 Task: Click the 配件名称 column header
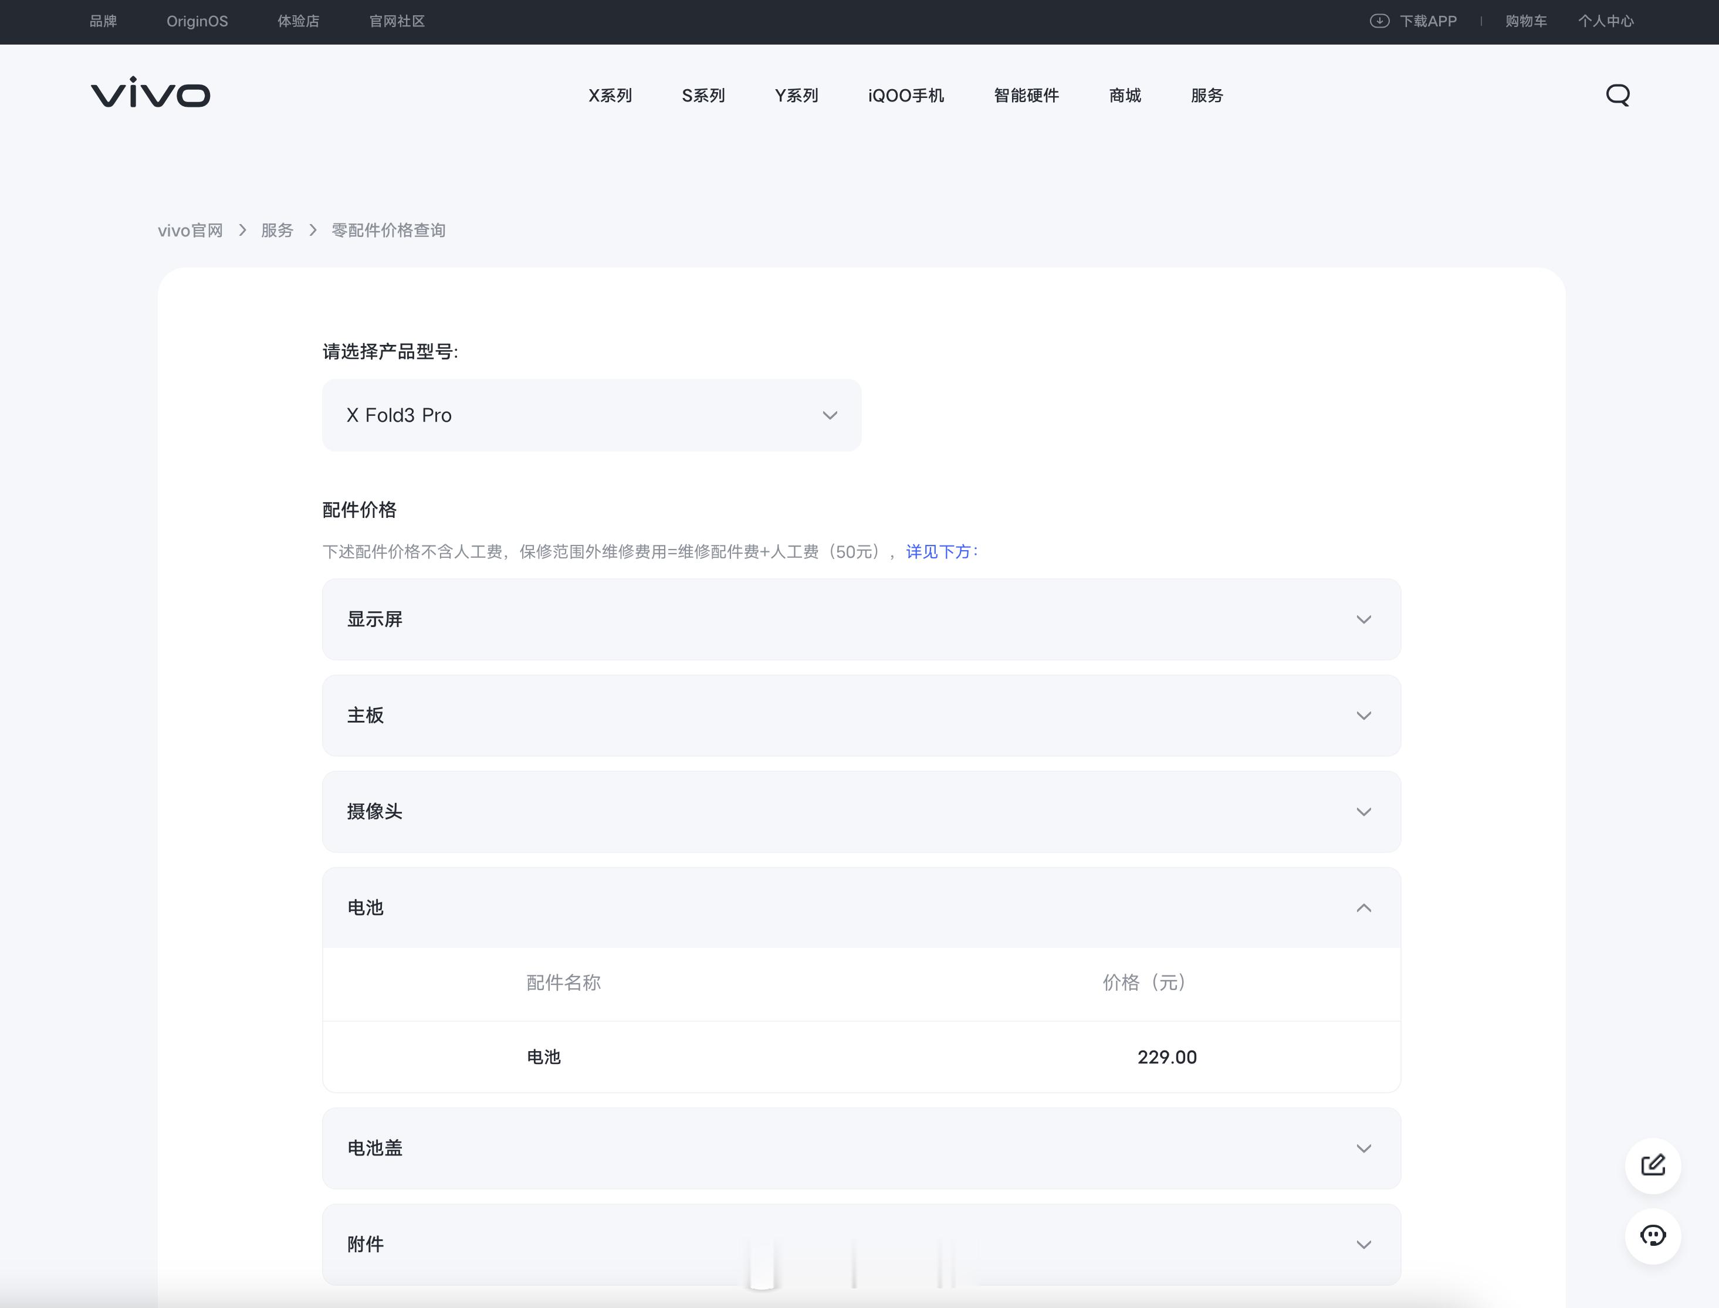coord(564,982)
